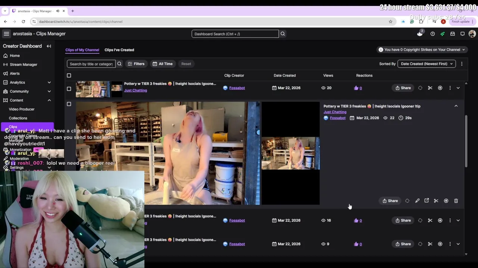Open the whispers chat bubble icon

[x=462, y=34]
